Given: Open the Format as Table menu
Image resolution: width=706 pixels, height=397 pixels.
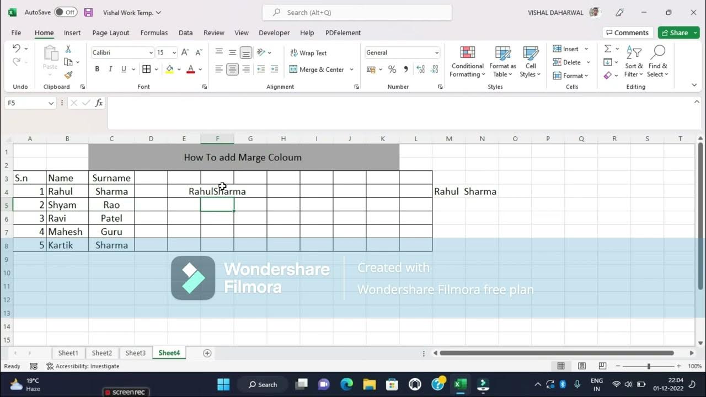Looking at the screenshot, I should (x=502, y=62).
